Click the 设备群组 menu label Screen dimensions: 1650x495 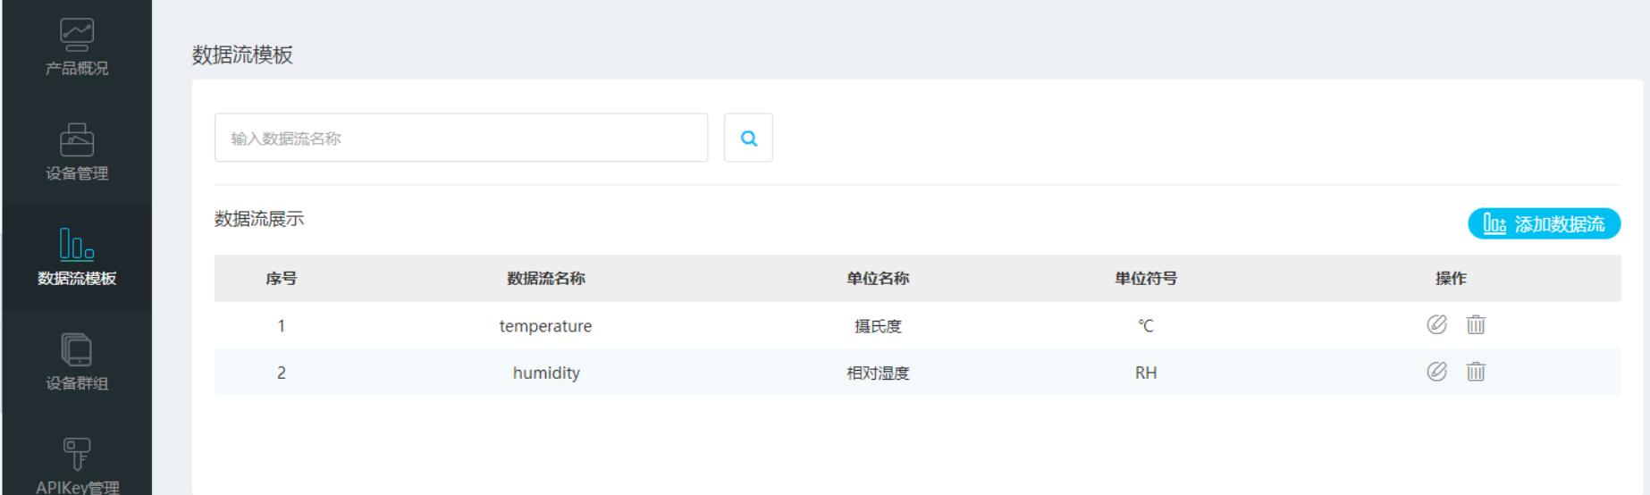pyautogui.click(x=77, y=383)
